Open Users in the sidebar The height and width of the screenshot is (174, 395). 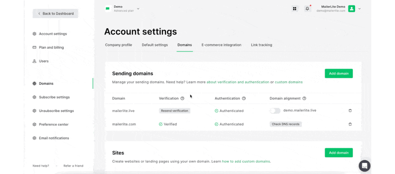(x=44, y=61)
